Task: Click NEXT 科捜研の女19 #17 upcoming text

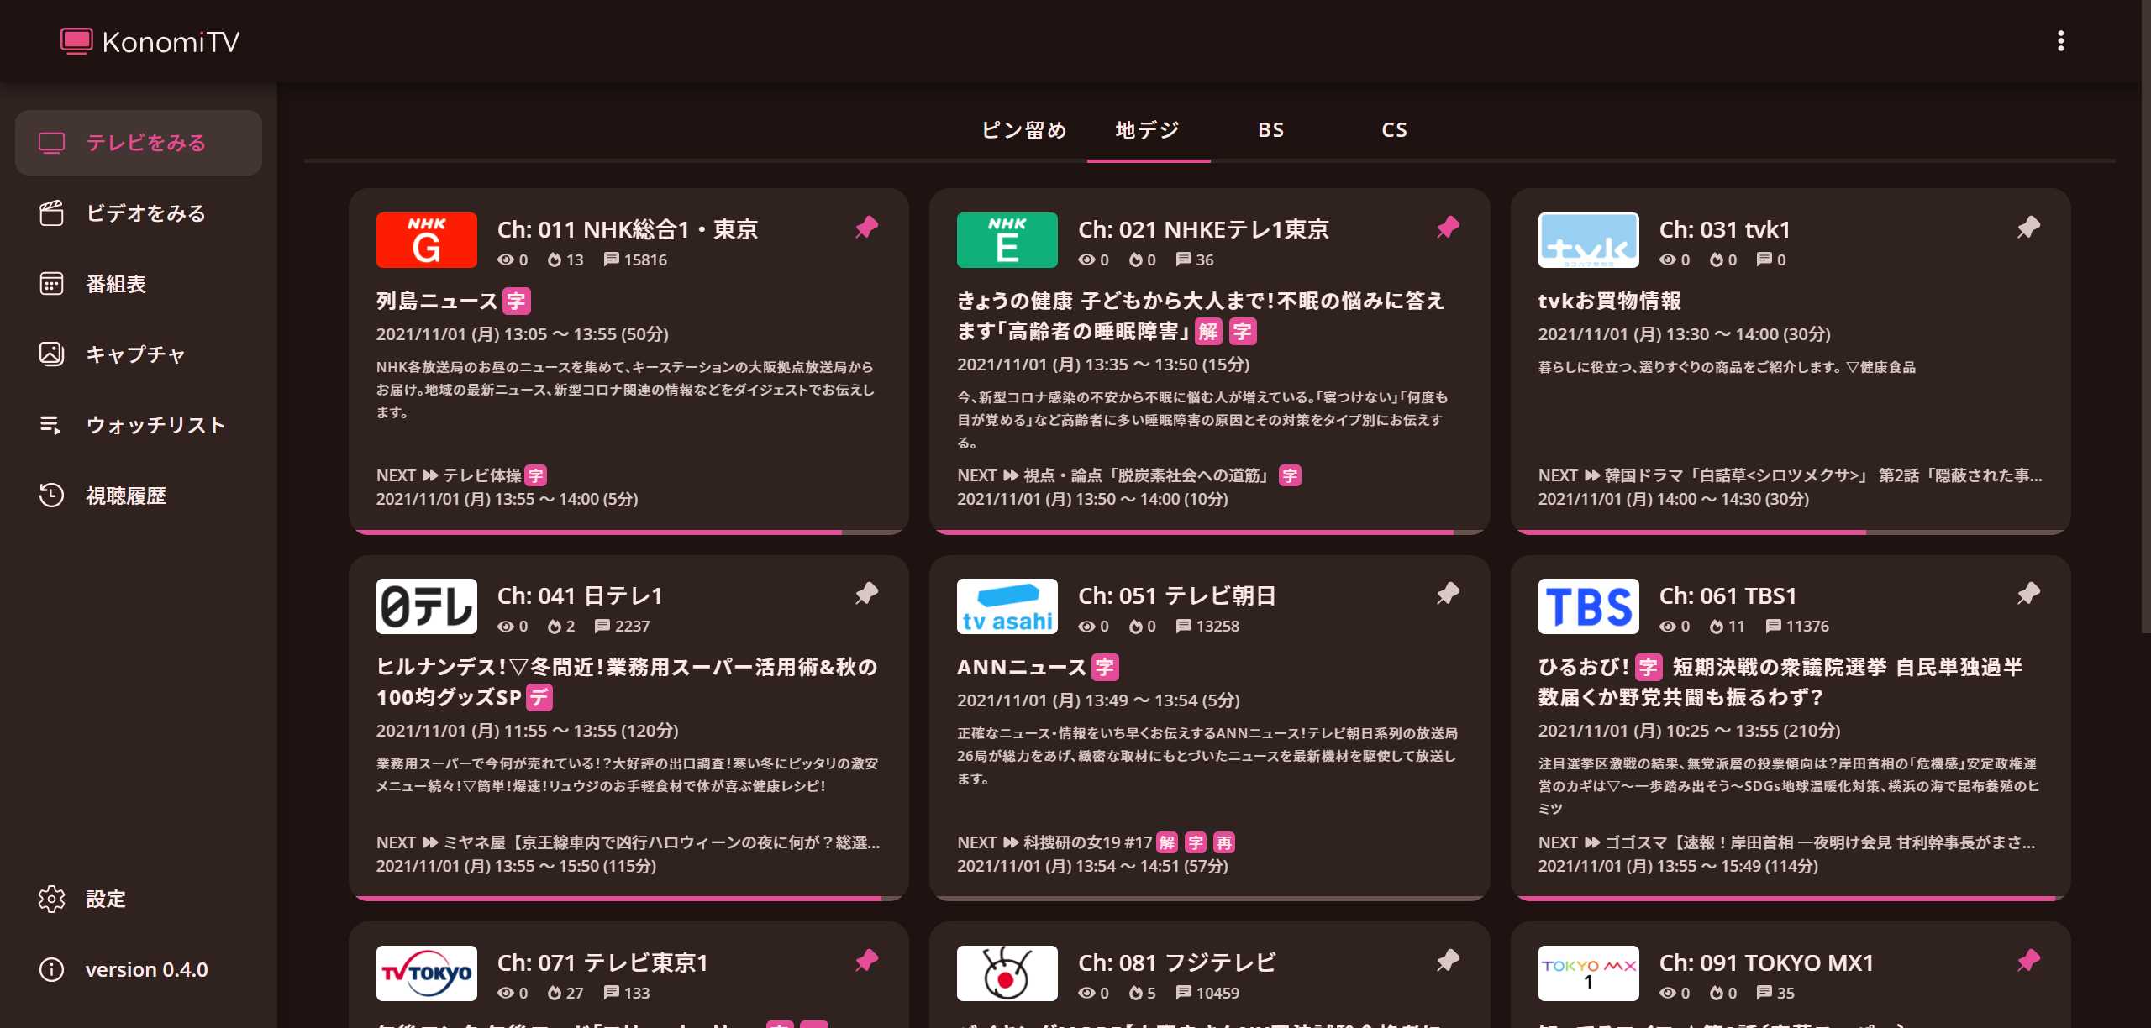Action: pos(1096,842)
